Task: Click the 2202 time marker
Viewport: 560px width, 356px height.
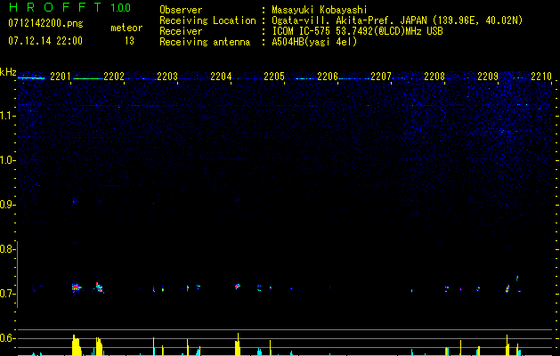Action: 114,77
